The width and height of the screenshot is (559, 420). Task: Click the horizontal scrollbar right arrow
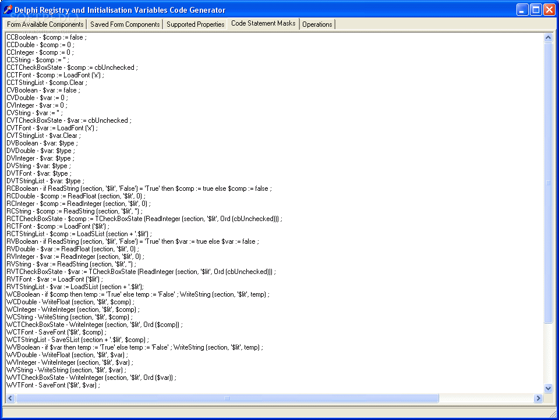538,398
